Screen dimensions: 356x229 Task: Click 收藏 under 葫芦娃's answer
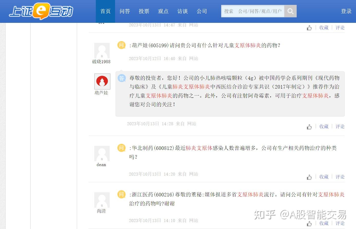(324, 126)
